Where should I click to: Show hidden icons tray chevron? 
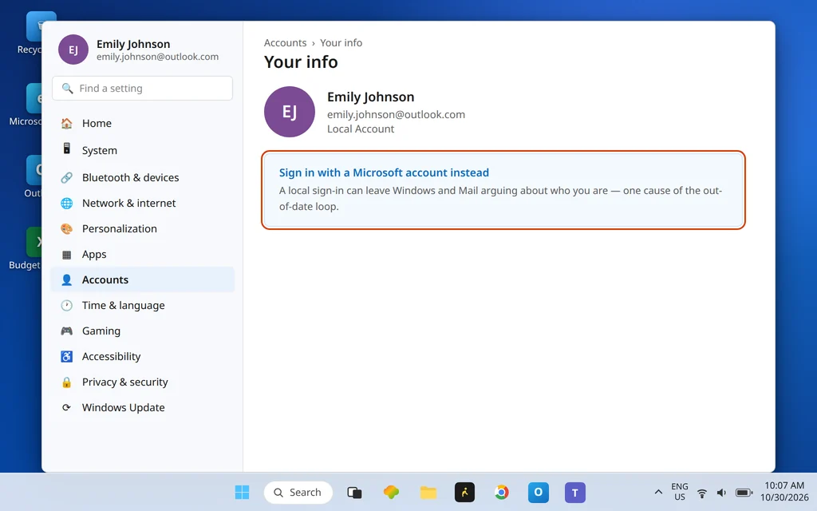pyautogui.click(x=658, y=492)
